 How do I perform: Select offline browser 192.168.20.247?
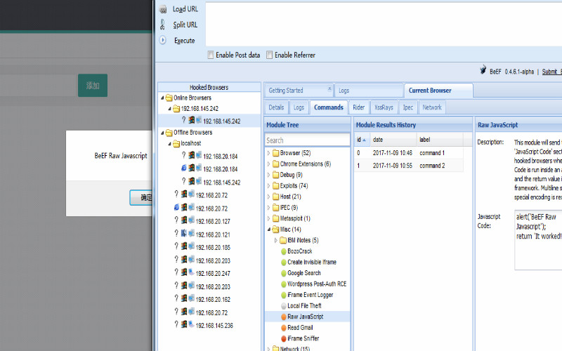213,274
